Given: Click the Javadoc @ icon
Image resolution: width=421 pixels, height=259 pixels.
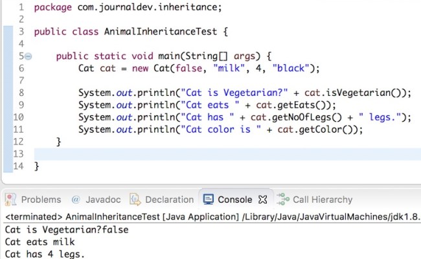Looking at the screenshot, I should coord(76,199).
